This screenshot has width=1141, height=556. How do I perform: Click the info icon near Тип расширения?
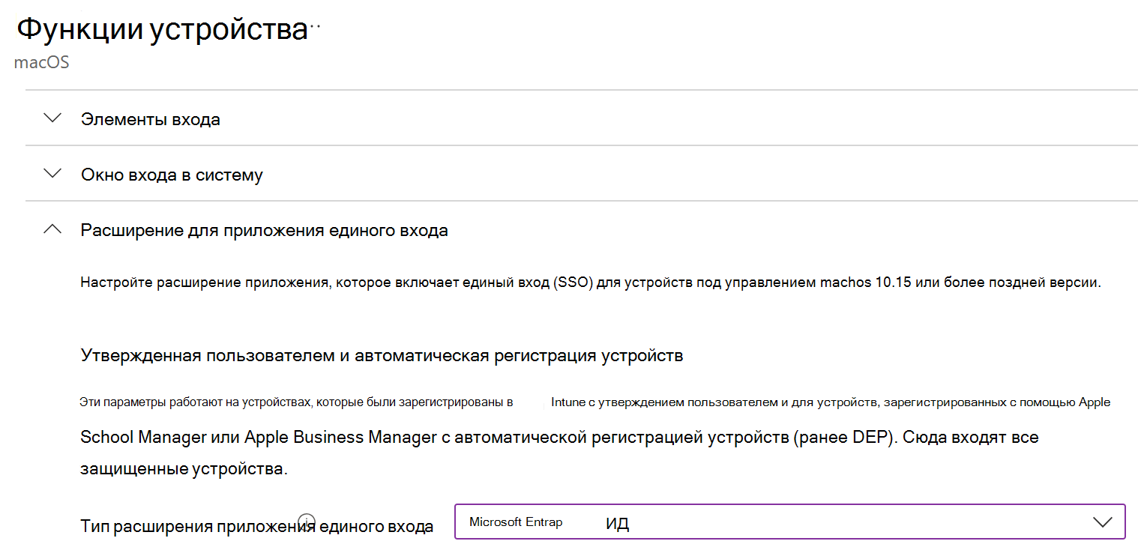click(x=307, y=521)
